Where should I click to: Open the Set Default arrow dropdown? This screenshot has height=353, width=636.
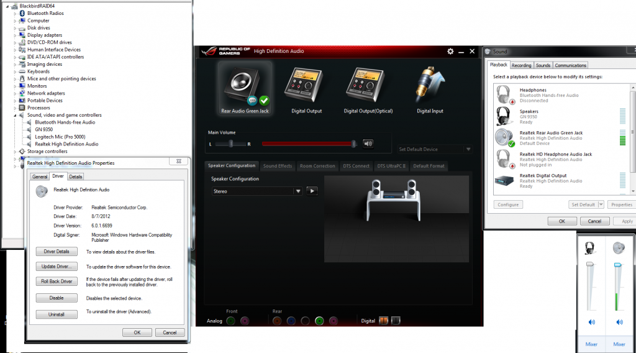tap(601, 204)
